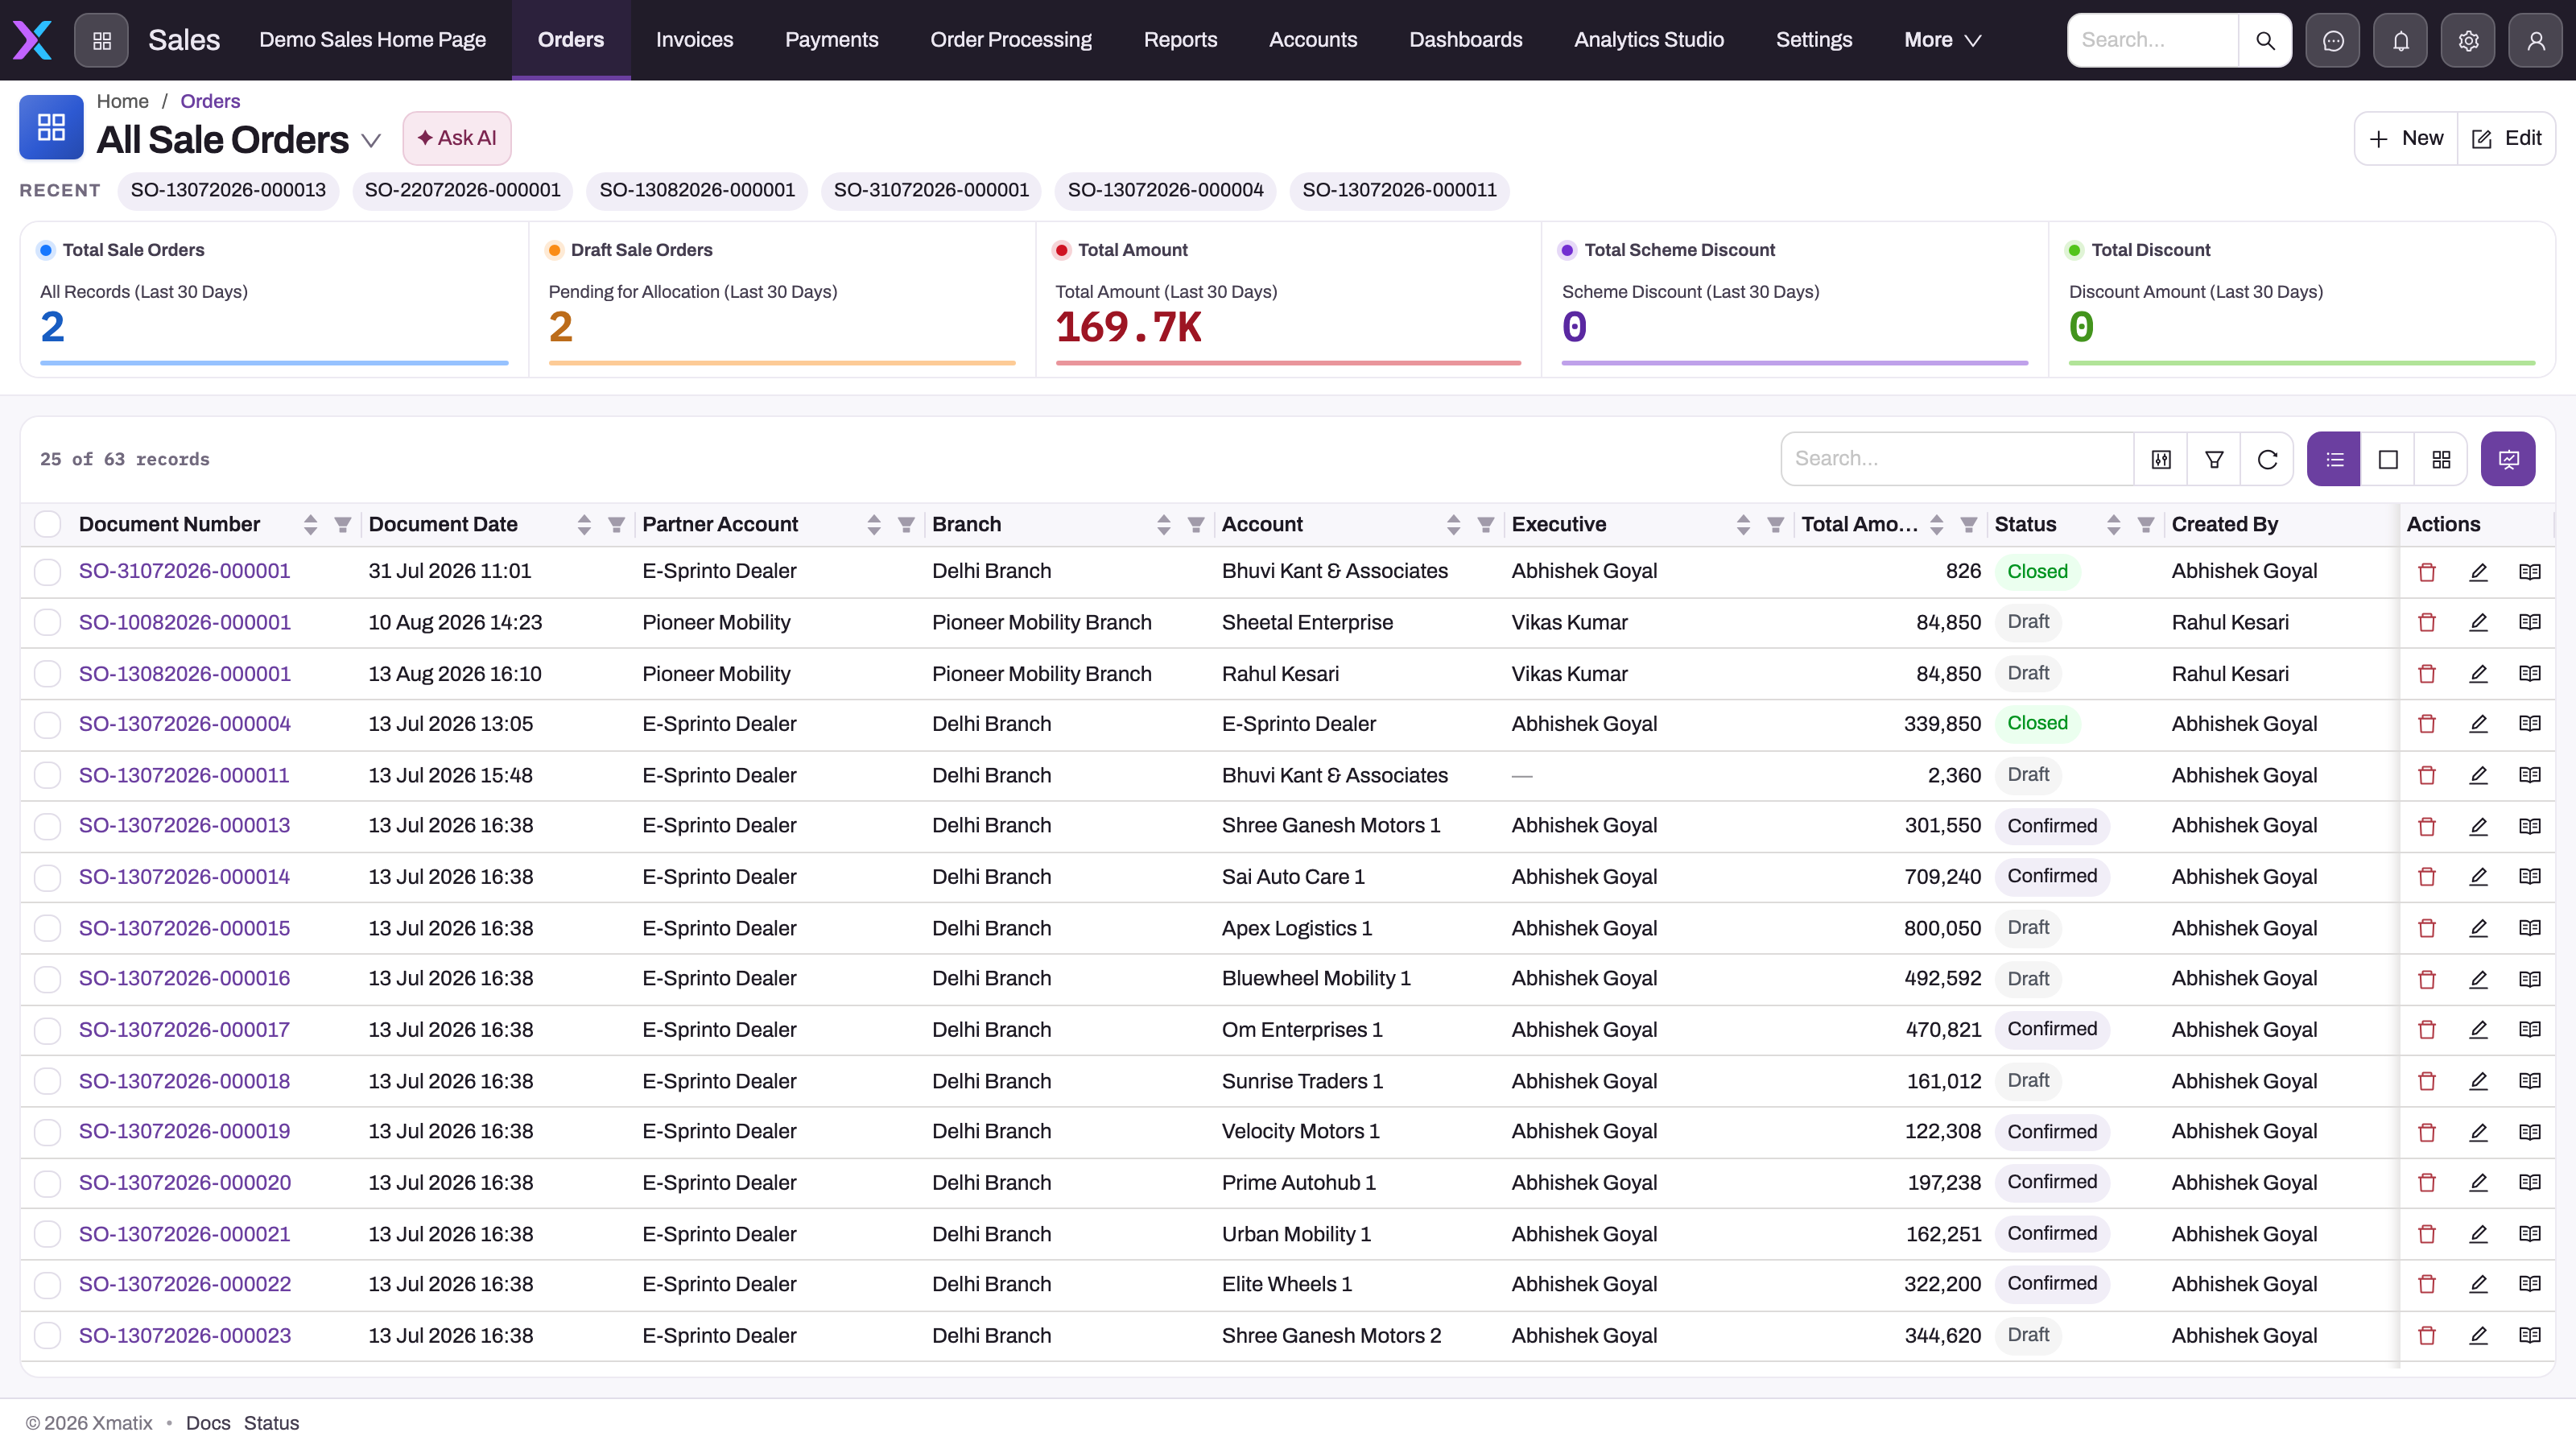The height and width of the screenshot is (1449, 2576).
Task: Select checkbox for SO-13082026-000001
Action: coord(47,674)
